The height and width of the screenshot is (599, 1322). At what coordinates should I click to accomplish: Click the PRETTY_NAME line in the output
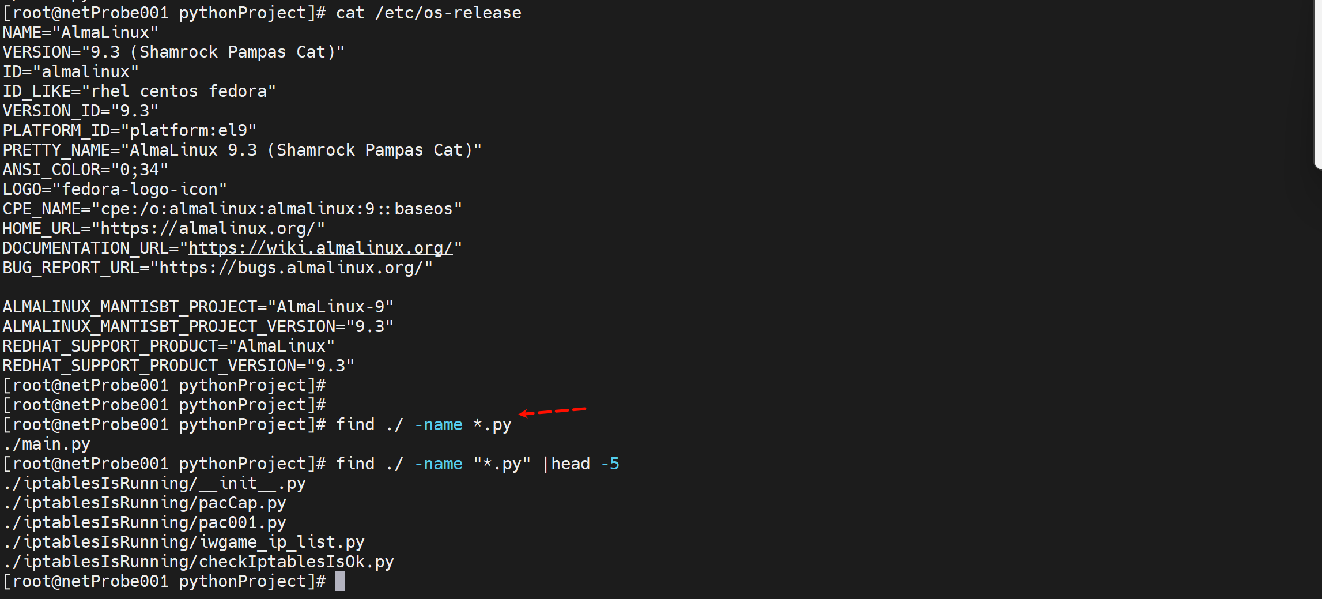click(x=242, y=150)
